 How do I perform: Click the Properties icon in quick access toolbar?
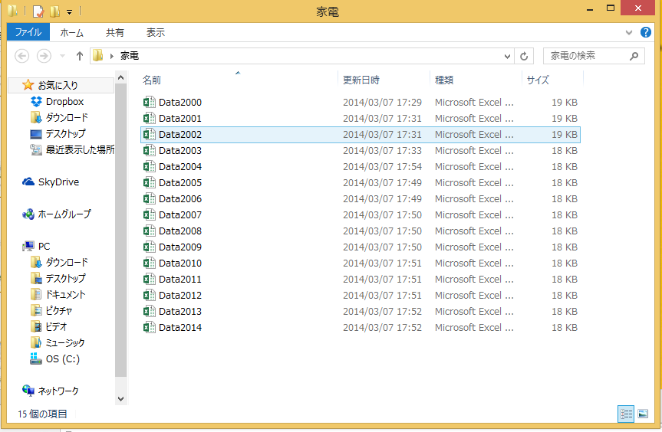38,11
